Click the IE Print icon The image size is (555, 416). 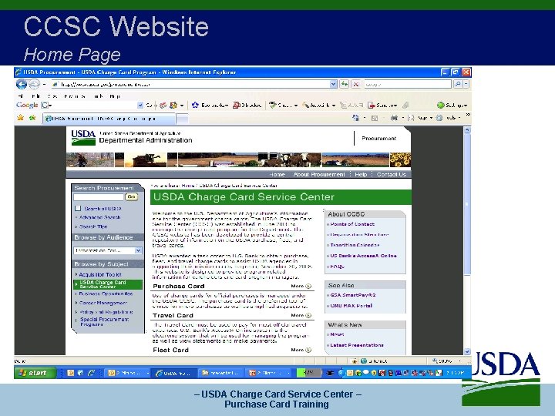click(394, 118)
